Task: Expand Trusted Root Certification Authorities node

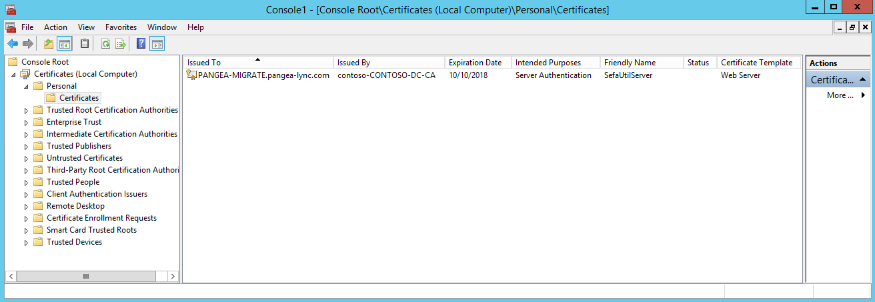Action: [x=27, y=110]
